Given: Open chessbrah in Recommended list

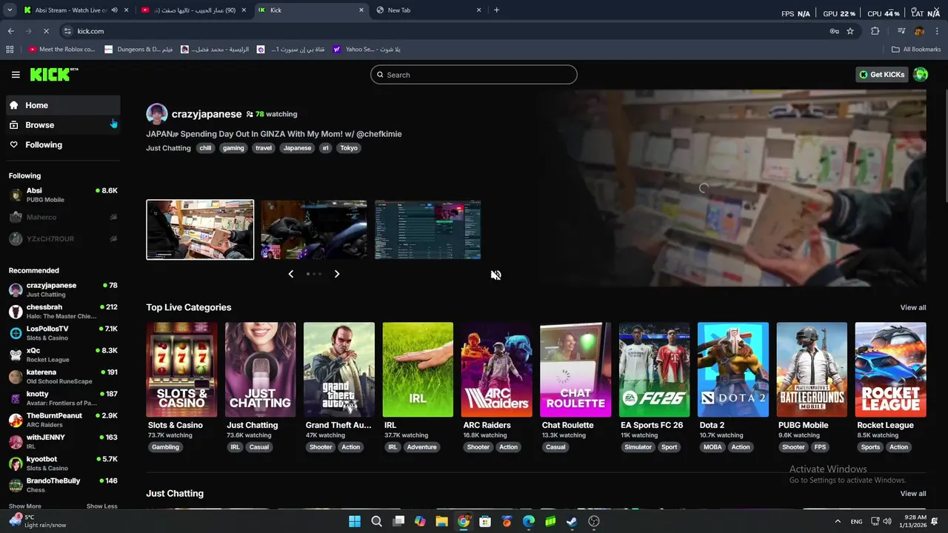Looking at the screenshot, I should pyautogui.click(x=63, y=312).
